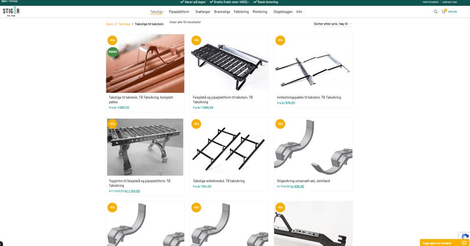This screenshot has width=470, height=246.
Task: Click discount badge on Stigesikring universell rød
Action: click(280, 124)
